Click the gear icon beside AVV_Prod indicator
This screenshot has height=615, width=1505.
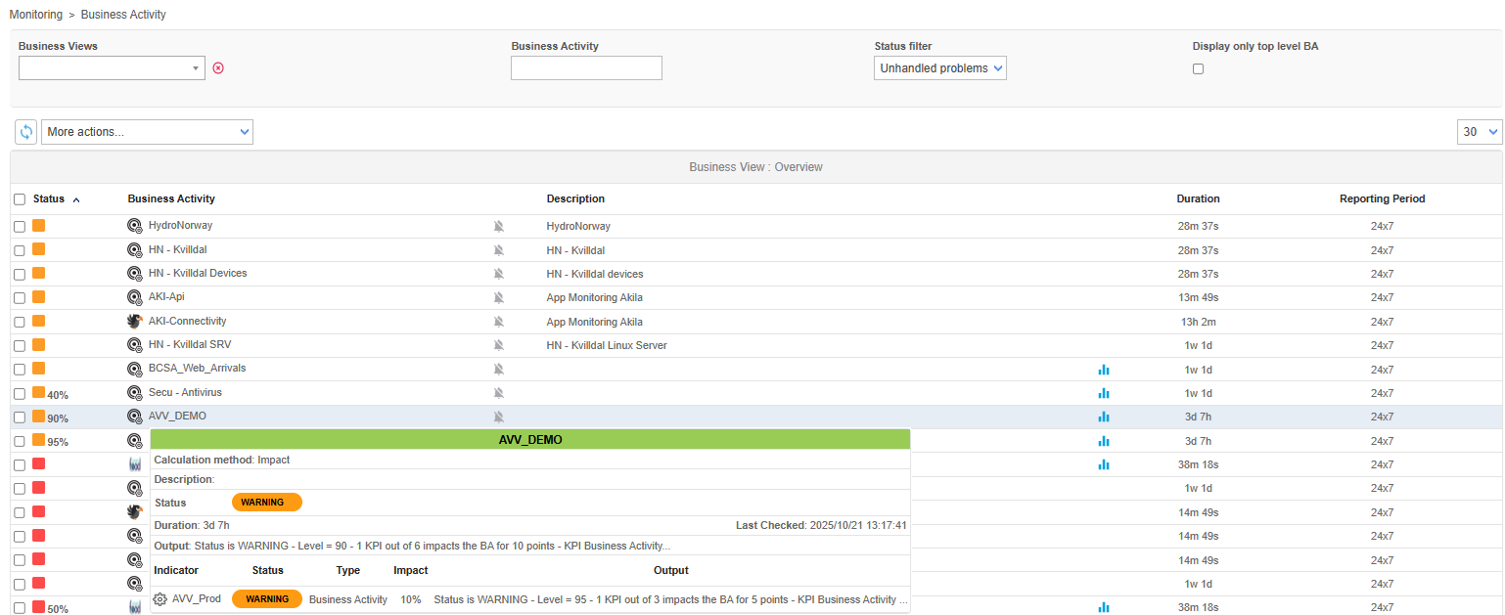coord(160,599)
